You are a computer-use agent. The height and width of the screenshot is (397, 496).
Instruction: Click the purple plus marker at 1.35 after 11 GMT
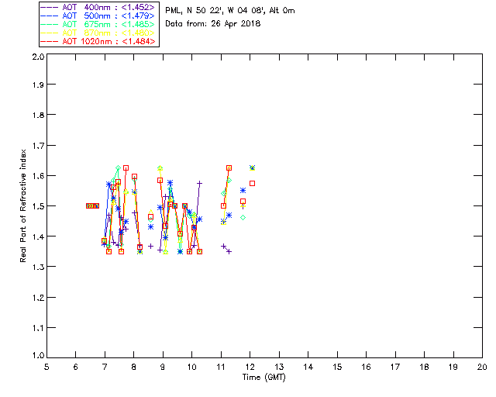[229, 252]
